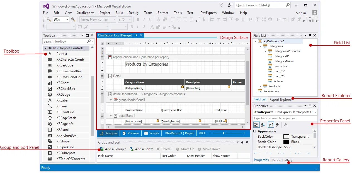Toggle auto-hide pin on Group and Sort
Viewport: 352px width, 173px height.
click(x=242, y=142)
